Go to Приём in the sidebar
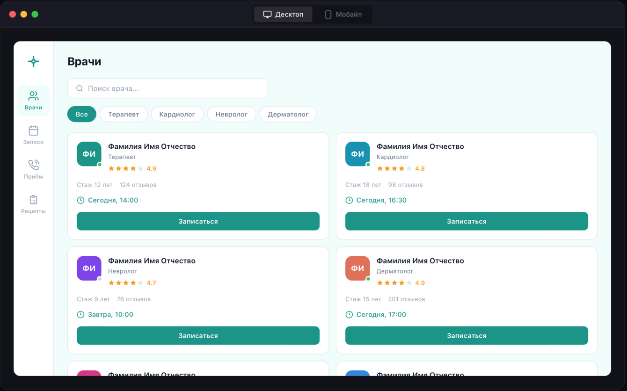 33,170
